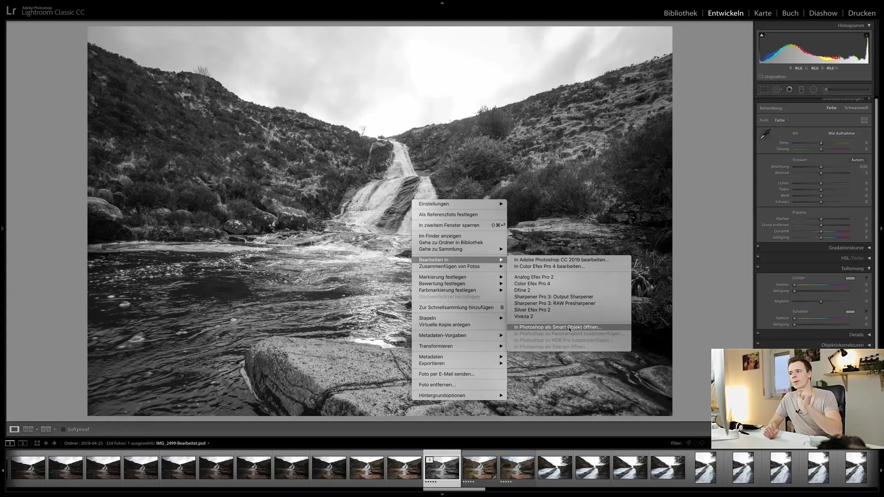884x497 pixels.
Task: Open Lichter color swatch in Teiltonung
Action: coord(850,278)
